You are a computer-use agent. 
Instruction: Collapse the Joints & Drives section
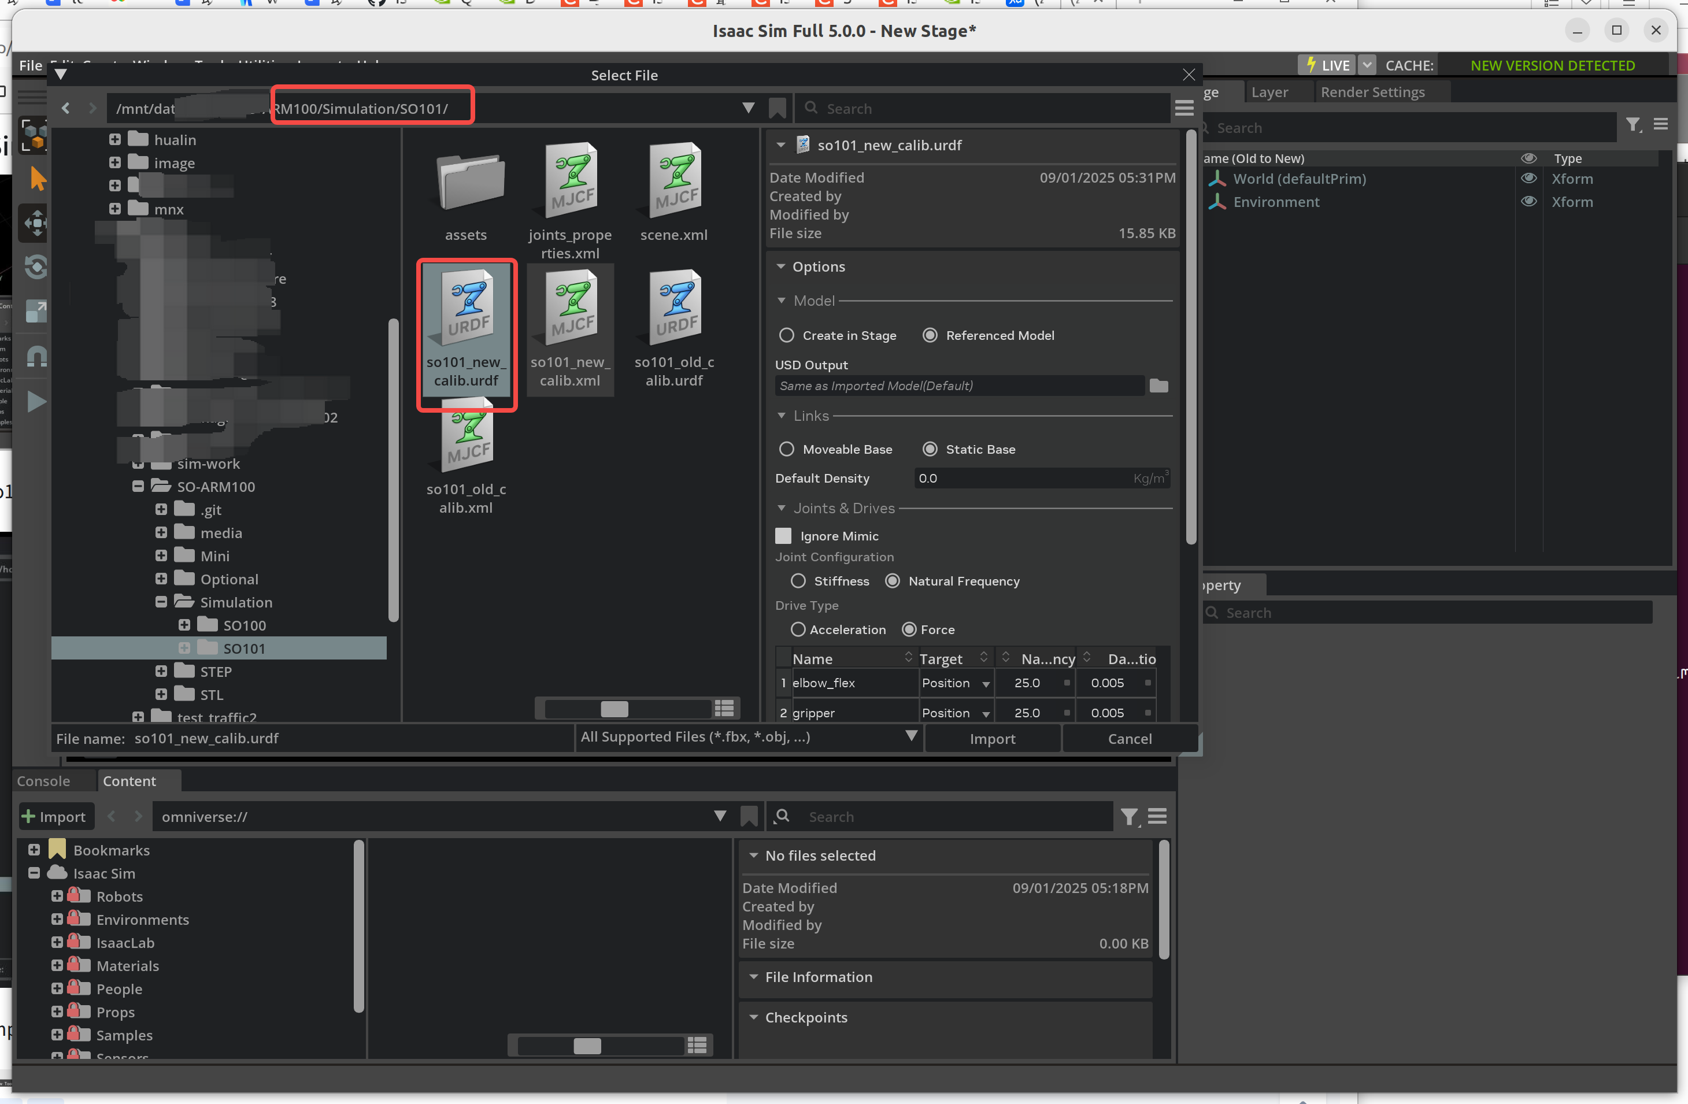click(x=782, y=507)
